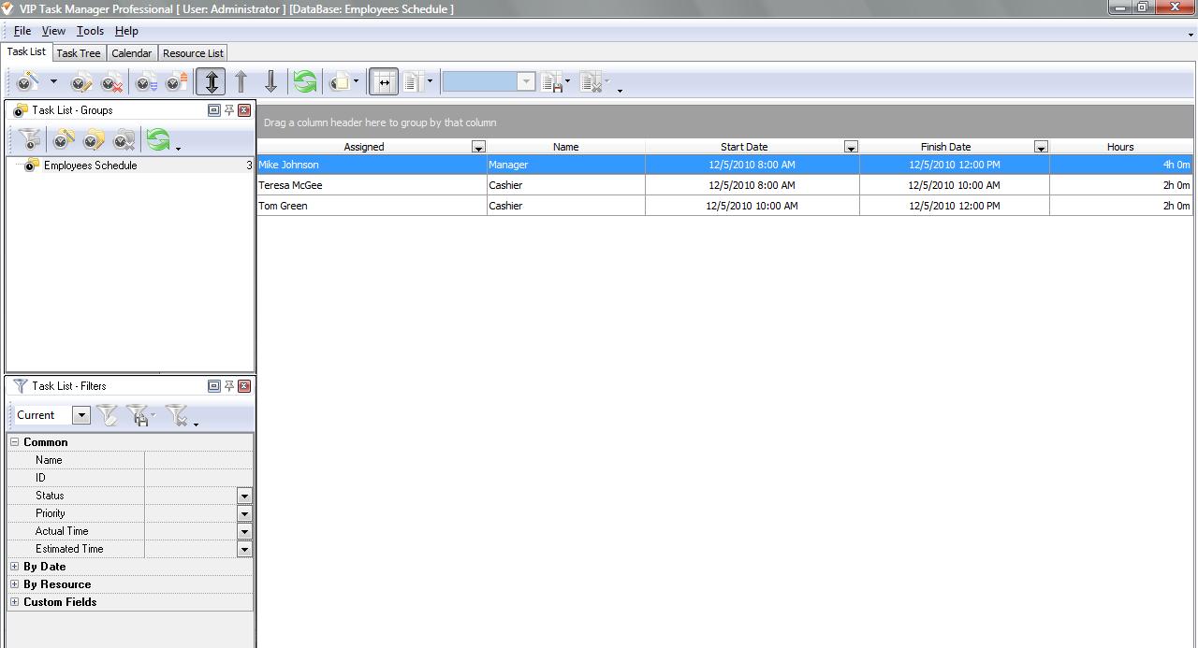Viewport: 1198px width, 648px height.
Task: Click the green Refresh icon in main toolbar
Action: pos(305,82)
